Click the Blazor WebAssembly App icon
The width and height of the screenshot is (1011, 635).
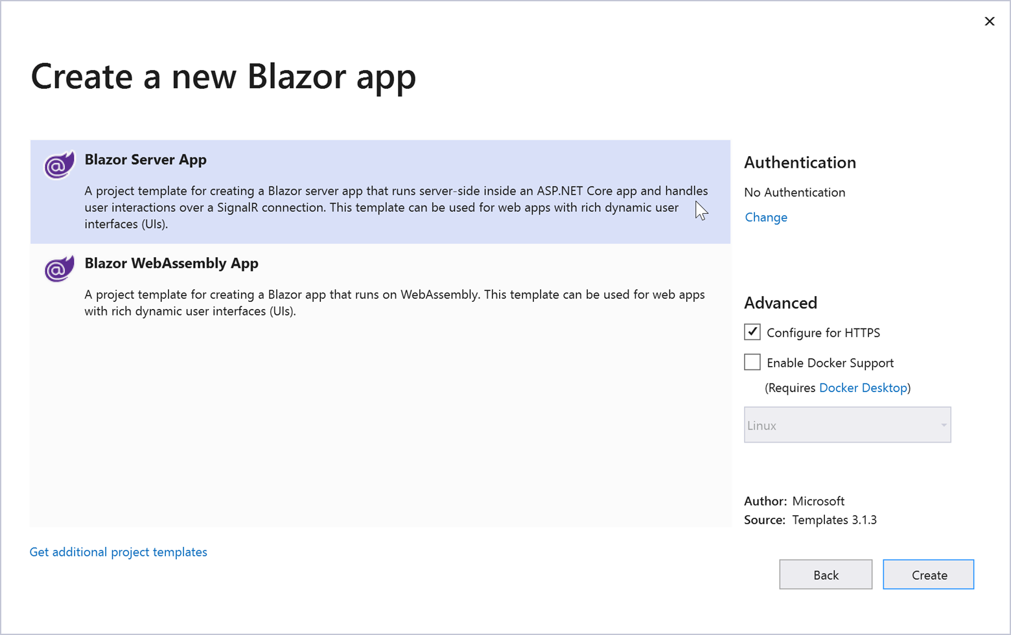point(59,268)
